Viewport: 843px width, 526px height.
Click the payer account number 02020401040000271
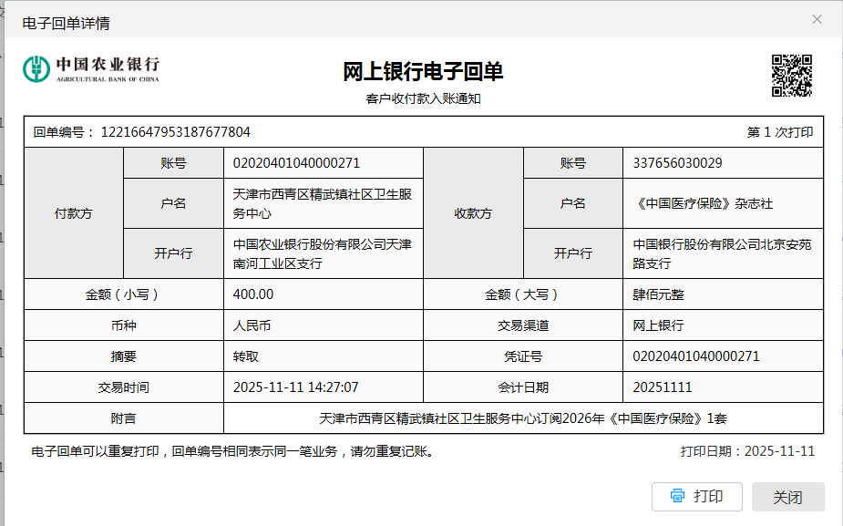click(296, 163)
